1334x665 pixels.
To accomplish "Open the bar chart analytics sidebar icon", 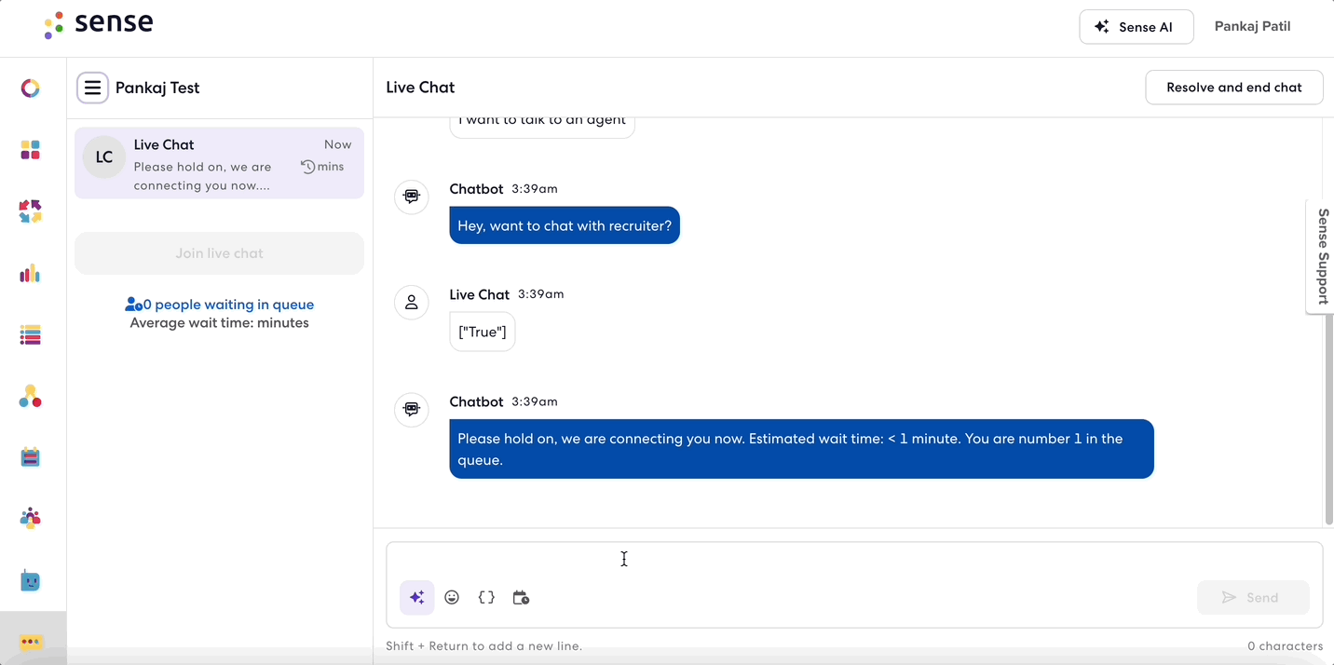I will click(x=30, y=273).
